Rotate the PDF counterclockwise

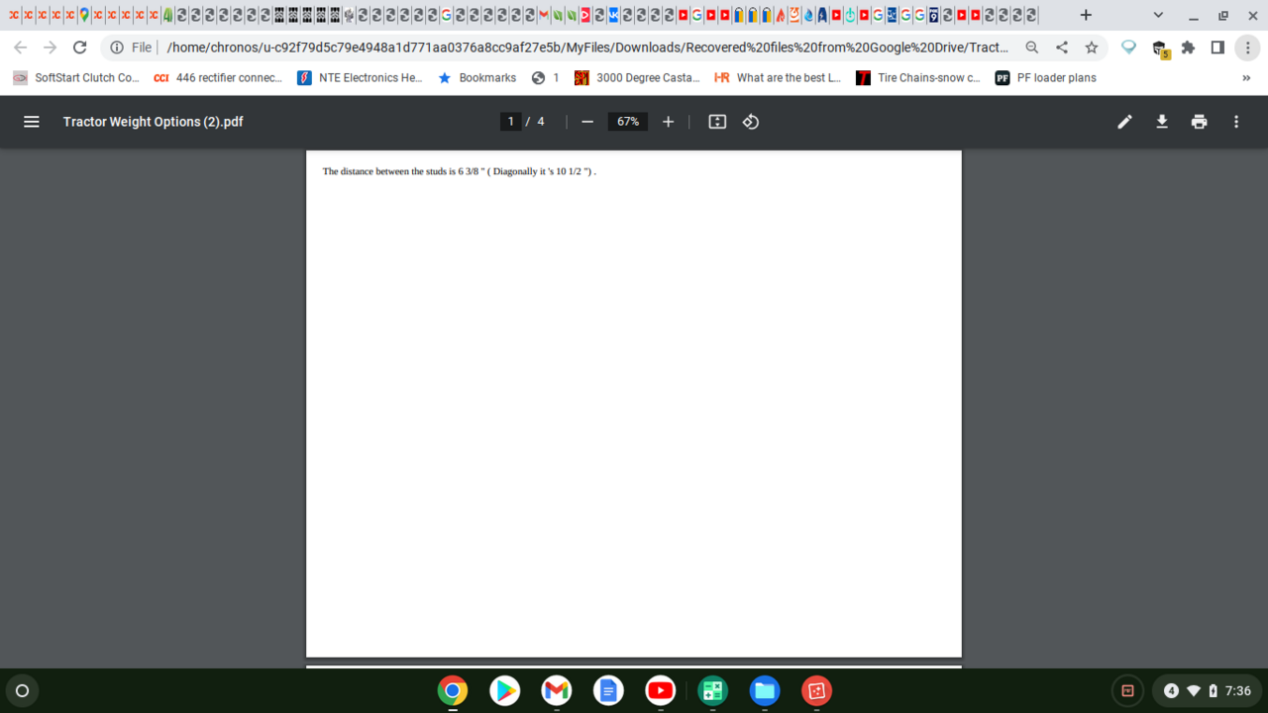point(751,122)
